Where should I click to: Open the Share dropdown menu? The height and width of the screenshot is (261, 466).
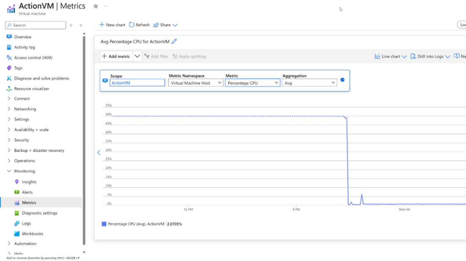pos(175,25)
